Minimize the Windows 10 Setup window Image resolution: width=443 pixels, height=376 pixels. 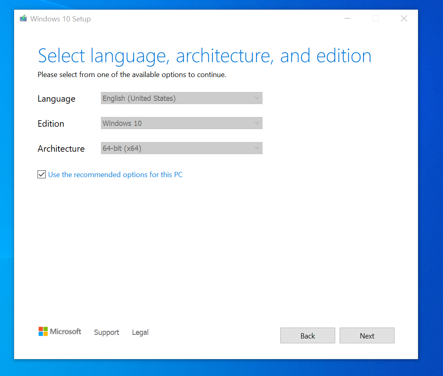pos(347,19)
